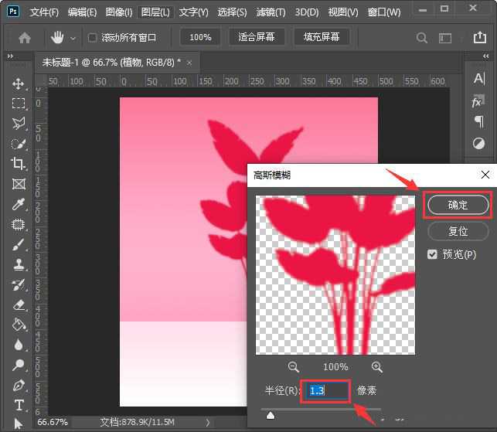Go to the Home screen icon
497x432 pixels.
tap(25, 38)
